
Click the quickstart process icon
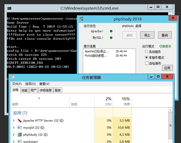(x=20, y=141)
